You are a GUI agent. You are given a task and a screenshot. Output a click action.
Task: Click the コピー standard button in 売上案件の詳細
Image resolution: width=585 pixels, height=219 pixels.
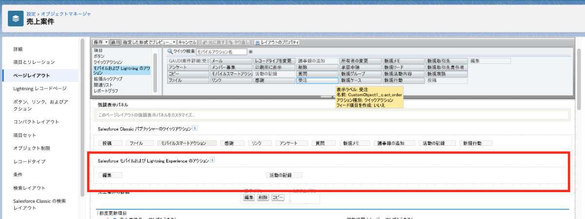[277, 198]
